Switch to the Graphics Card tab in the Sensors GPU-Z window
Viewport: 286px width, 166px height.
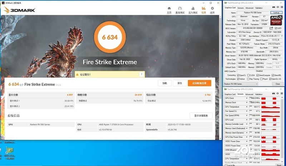230,94
